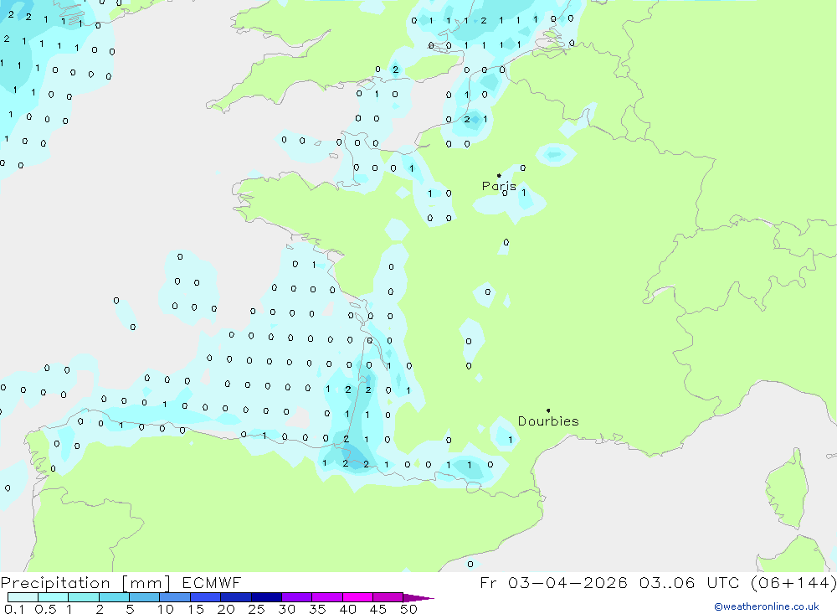
Task: Click the ECMWF model label
Action: (x=212, y=583)
